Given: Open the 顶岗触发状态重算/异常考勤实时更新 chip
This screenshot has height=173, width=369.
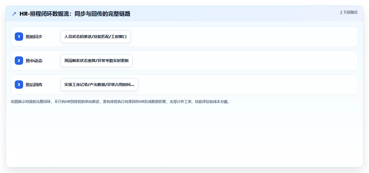Looking at the screenshot, I should point(96,61).
